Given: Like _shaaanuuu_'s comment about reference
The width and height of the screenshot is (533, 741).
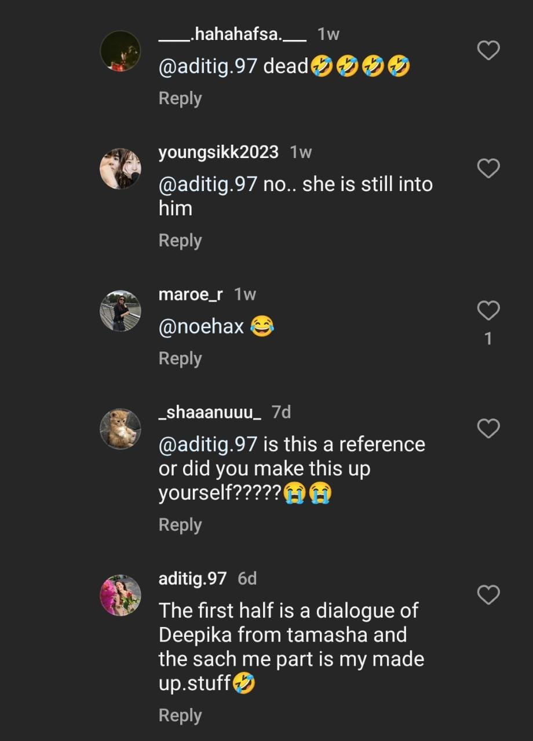Looking at the screenshot, I should click(x=488, y=429).
